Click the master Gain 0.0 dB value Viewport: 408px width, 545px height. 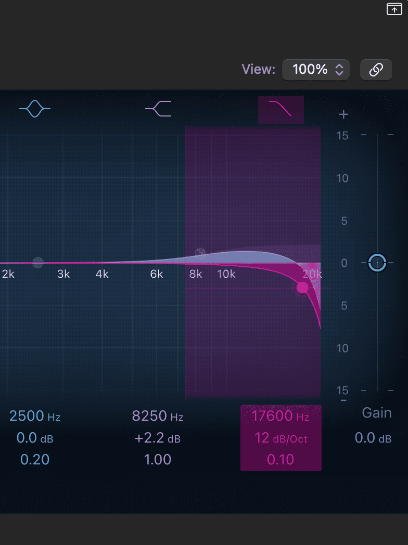373,438
